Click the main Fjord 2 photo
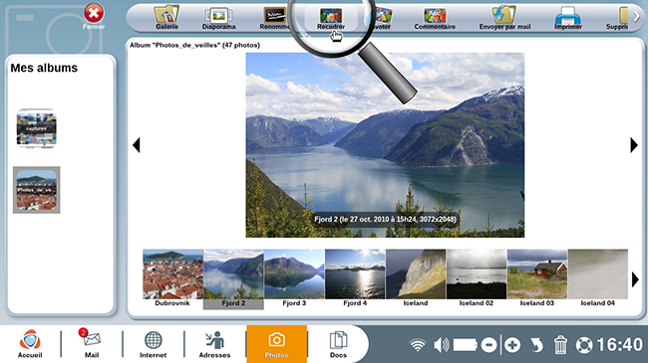Image resolution: width=648 pixels, height=363 pixels. [385, 145]
